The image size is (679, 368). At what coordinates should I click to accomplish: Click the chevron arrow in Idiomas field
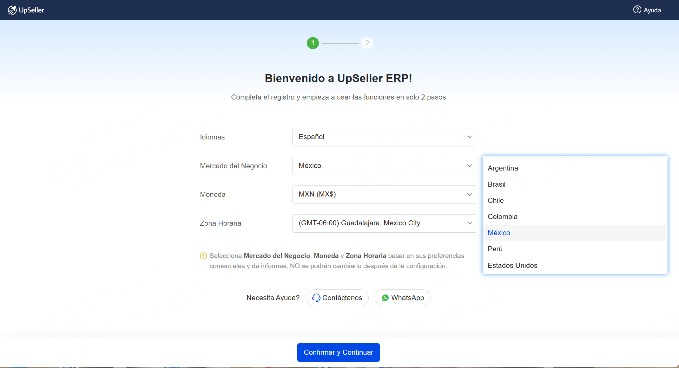pyautogui.click(x=470, y=137)
